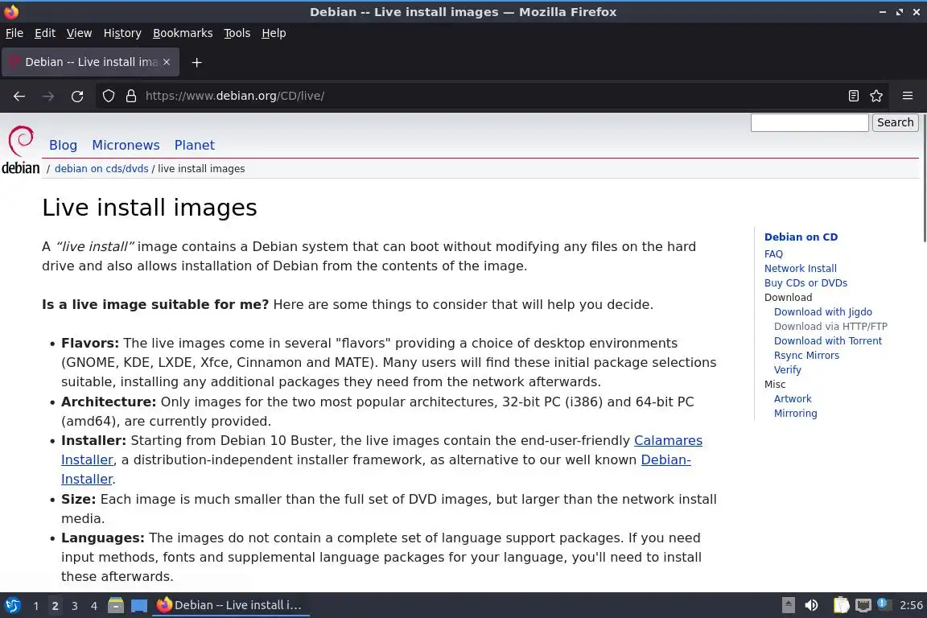This screenshot has height=618, width=927.
Task: Click the forward navigation arrow
Action: click(48, 96)
